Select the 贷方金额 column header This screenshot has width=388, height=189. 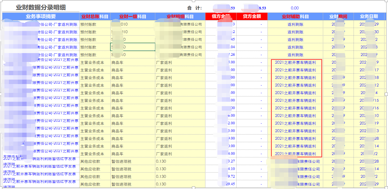tap(252, 17)
